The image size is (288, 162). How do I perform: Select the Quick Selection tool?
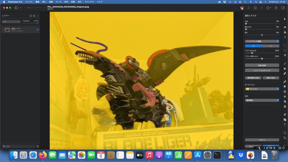(x=285, y=55)
